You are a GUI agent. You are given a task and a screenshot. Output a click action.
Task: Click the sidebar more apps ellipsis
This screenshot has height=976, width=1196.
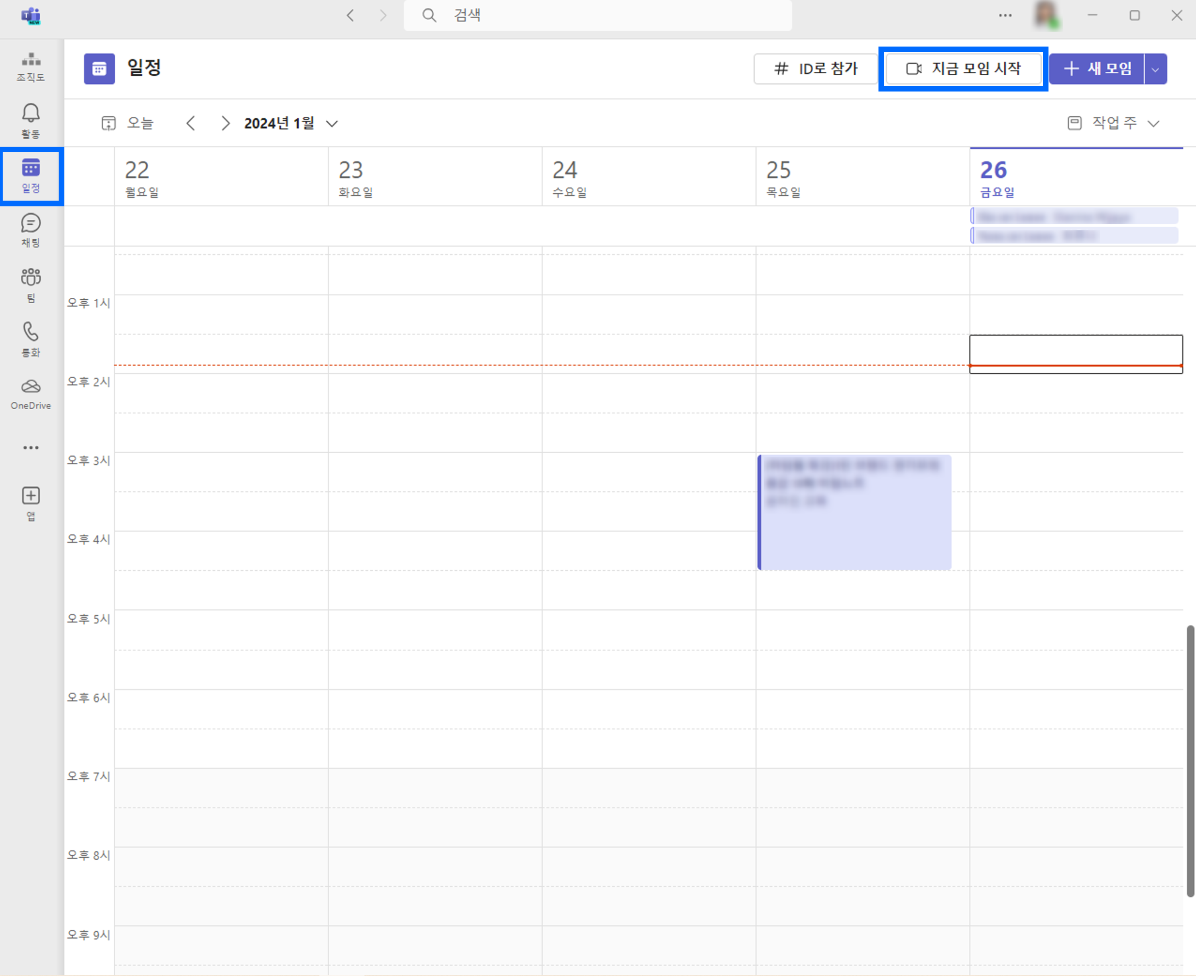point(31,448)
